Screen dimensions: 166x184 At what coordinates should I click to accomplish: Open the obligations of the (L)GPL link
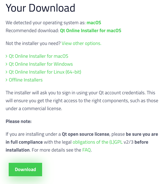point(97,142)
